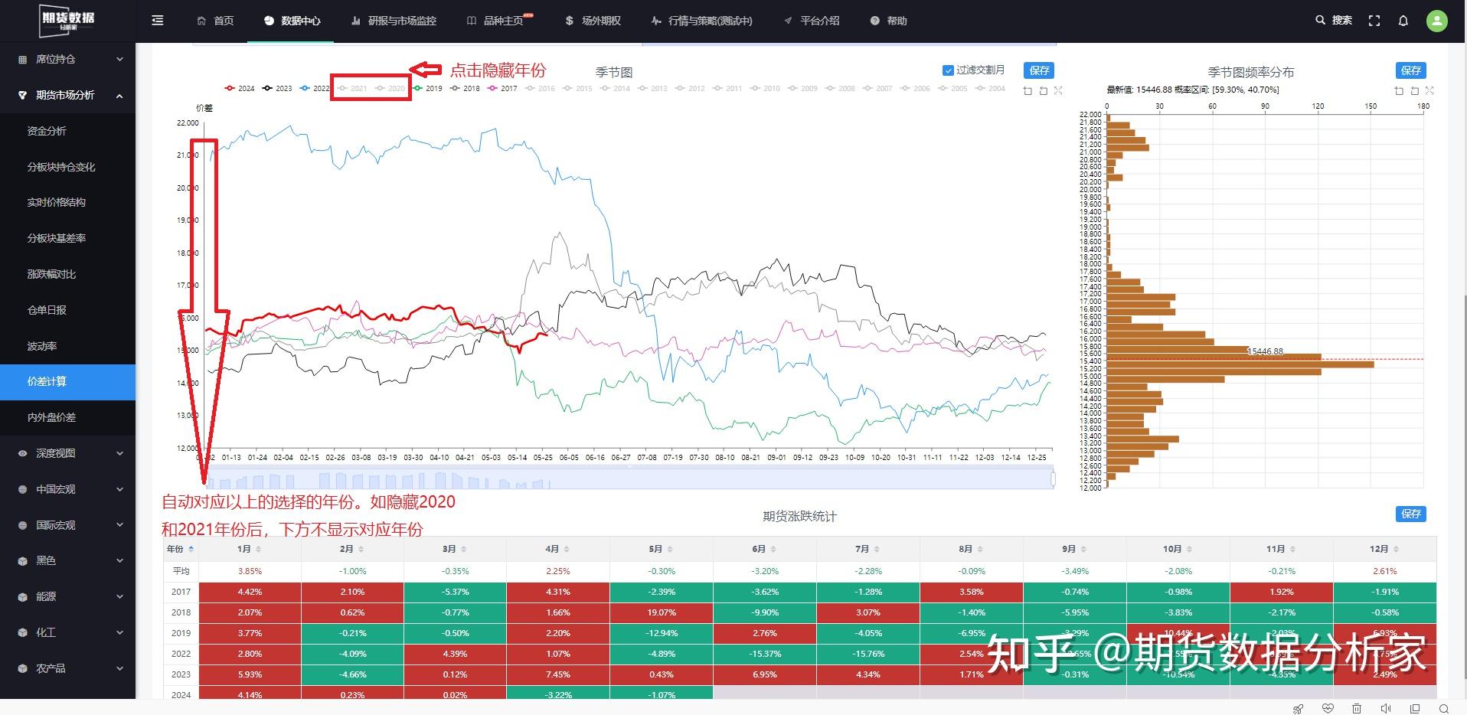Open 行情与策略(测试中) tab
The width and height of the screenshot is (1467, 715).
coord(701,21)
